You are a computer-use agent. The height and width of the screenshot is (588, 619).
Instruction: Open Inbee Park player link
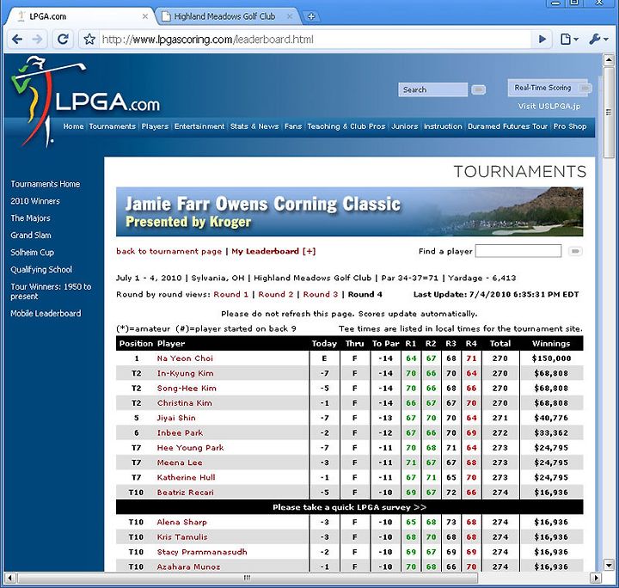coord(180,433)
